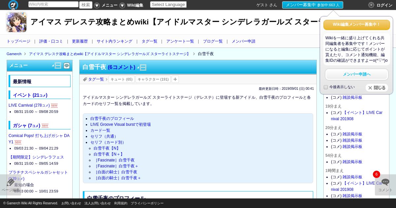Open the login gear icon
The width and height of the screenshot is (396, 208).
[371, 5]
